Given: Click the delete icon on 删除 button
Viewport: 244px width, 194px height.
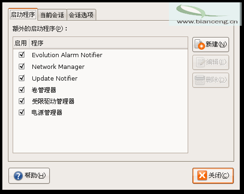Looking at the screenshot, I should tap(200, 80).
